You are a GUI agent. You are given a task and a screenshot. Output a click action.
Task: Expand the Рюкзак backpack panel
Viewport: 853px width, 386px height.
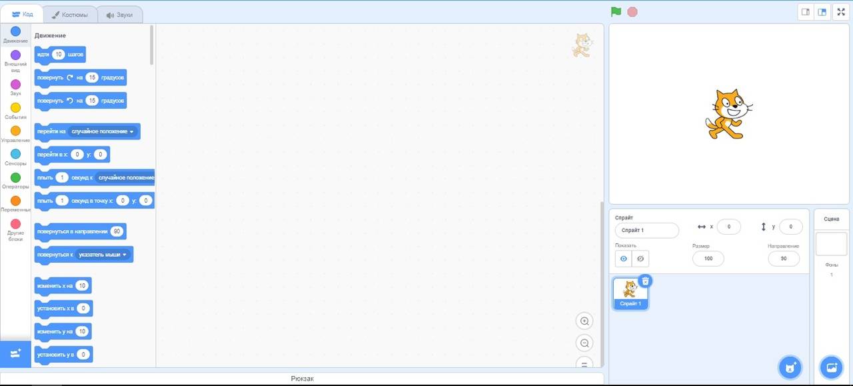[302, 379]
